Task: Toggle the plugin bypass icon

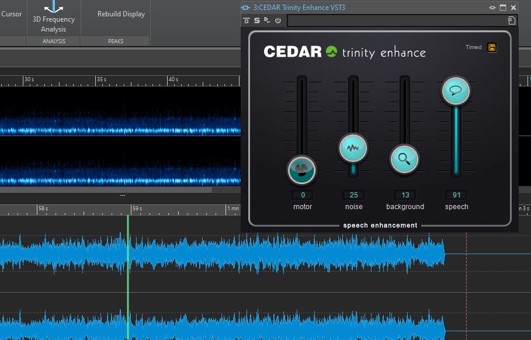Action: (247, 20)
